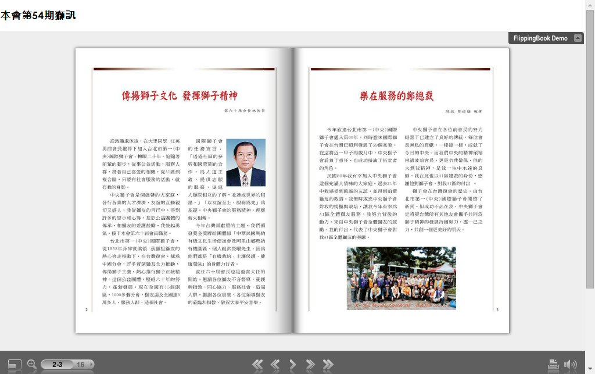Viewport: 595px width, 374px height.
Task: Click the magnifier zoom icon
Action: (x=32, y=364)
